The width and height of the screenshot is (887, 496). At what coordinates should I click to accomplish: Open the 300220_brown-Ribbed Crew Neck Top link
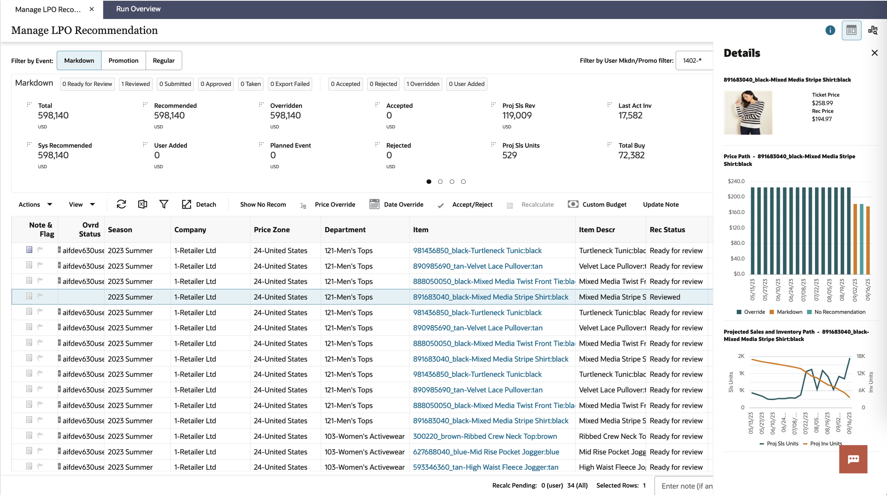pyautogui.click(x=485, y=436)
